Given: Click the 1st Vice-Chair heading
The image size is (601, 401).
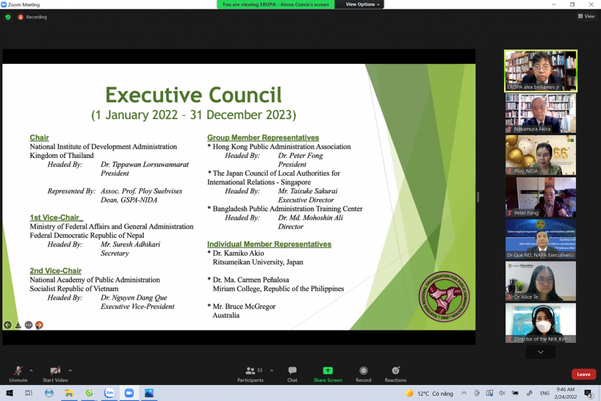Looking at the screenshot, I should [x=55, y=217].
